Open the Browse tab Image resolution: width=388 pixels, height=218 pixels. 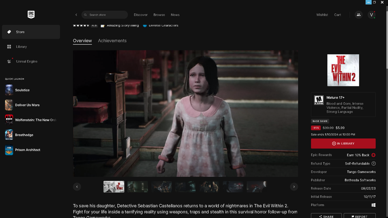coord(159,15)
